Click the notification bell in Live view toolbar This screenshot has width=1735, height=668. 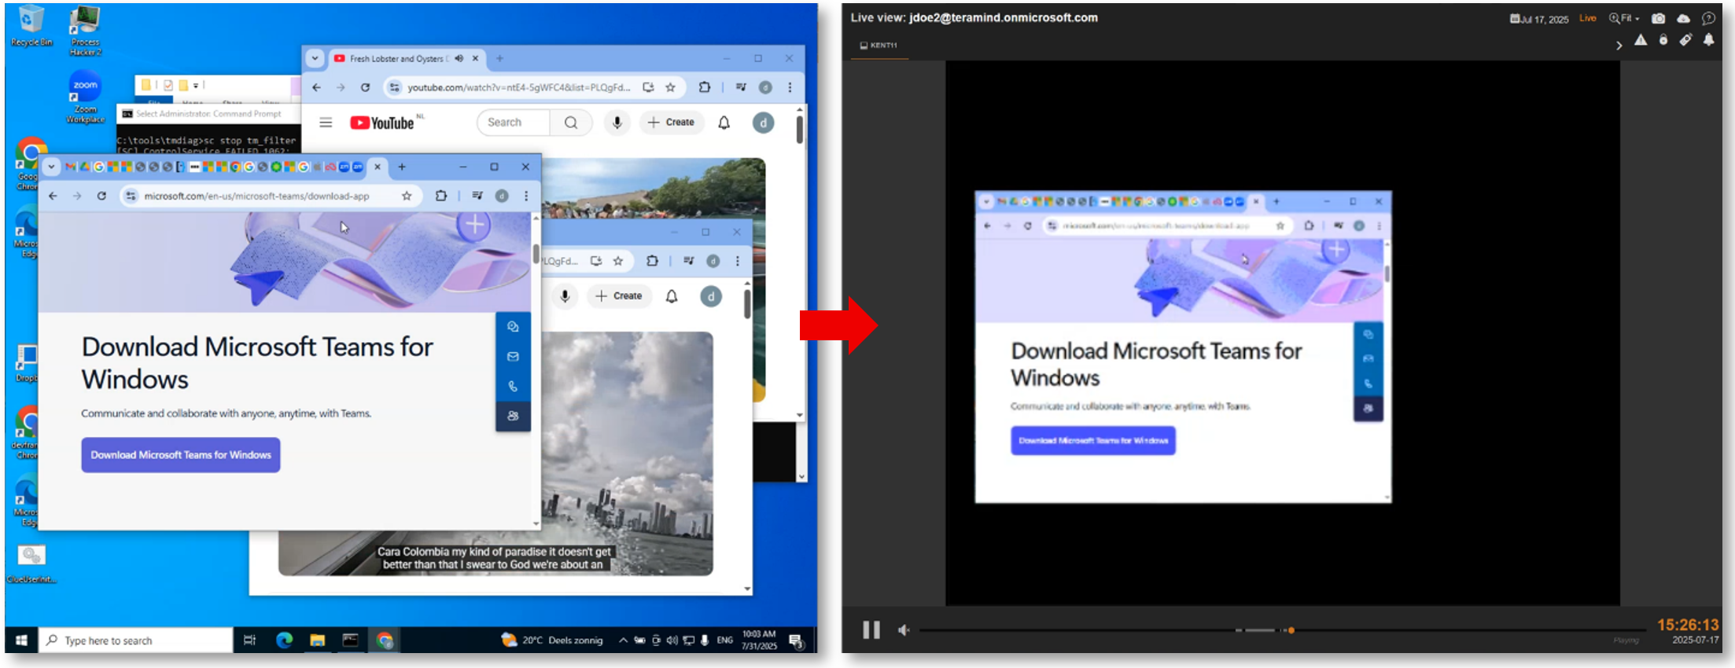point(1708,40)
